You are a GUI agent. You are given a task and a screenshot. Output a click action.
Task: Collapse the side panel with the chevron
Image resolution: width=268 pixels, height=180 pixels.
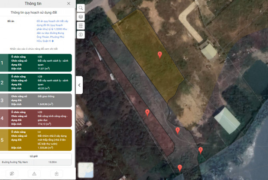click(80, 85)
